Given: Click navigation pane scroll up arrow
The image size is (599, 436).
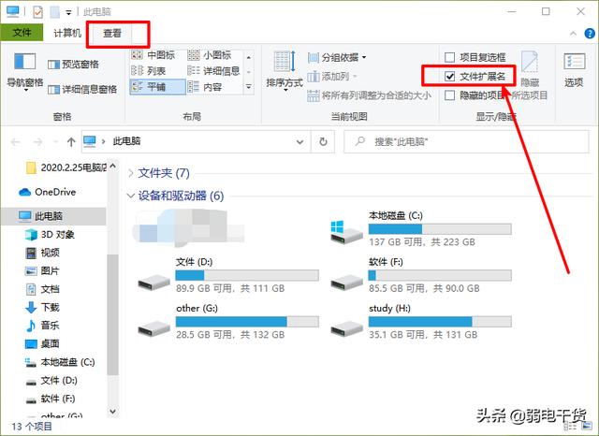Looking at the screenshot, I should [112, 167].
